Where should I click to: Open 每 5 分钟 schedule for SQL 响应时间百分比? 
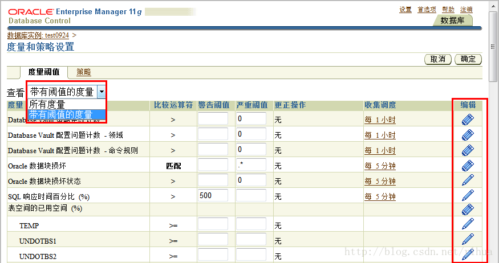point(380,196)
